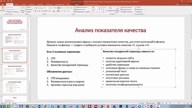
Task: Switch to the Slide Show (Слайд-шоу) tab
Action: tap(49, 4)
